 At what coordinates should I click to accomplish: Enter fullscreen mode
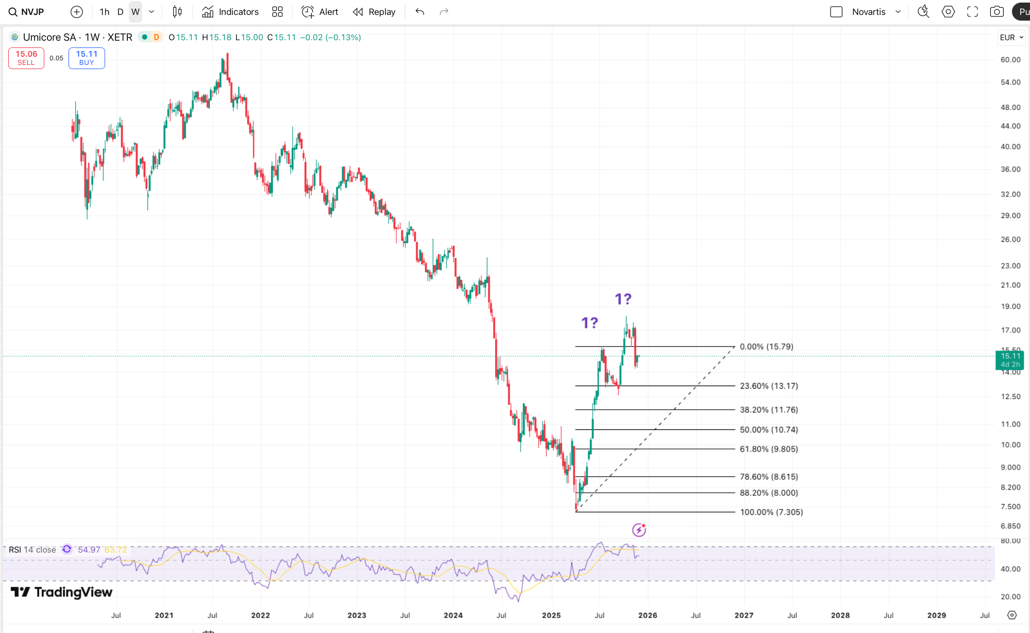click(972, 12)
